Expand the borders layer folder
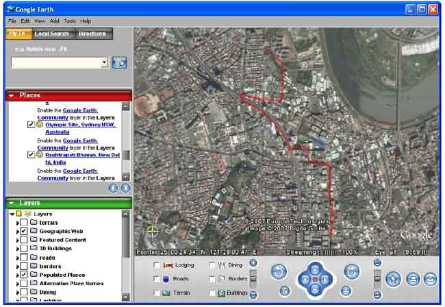 [18, 267]
